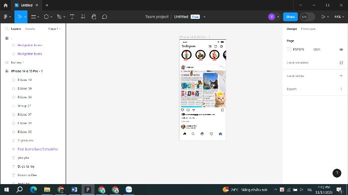Click iPhone 14 & 15 Pro - 1 frame label on canvas
The height and width of the screenshot is (195, 348).
coord(195,37)
